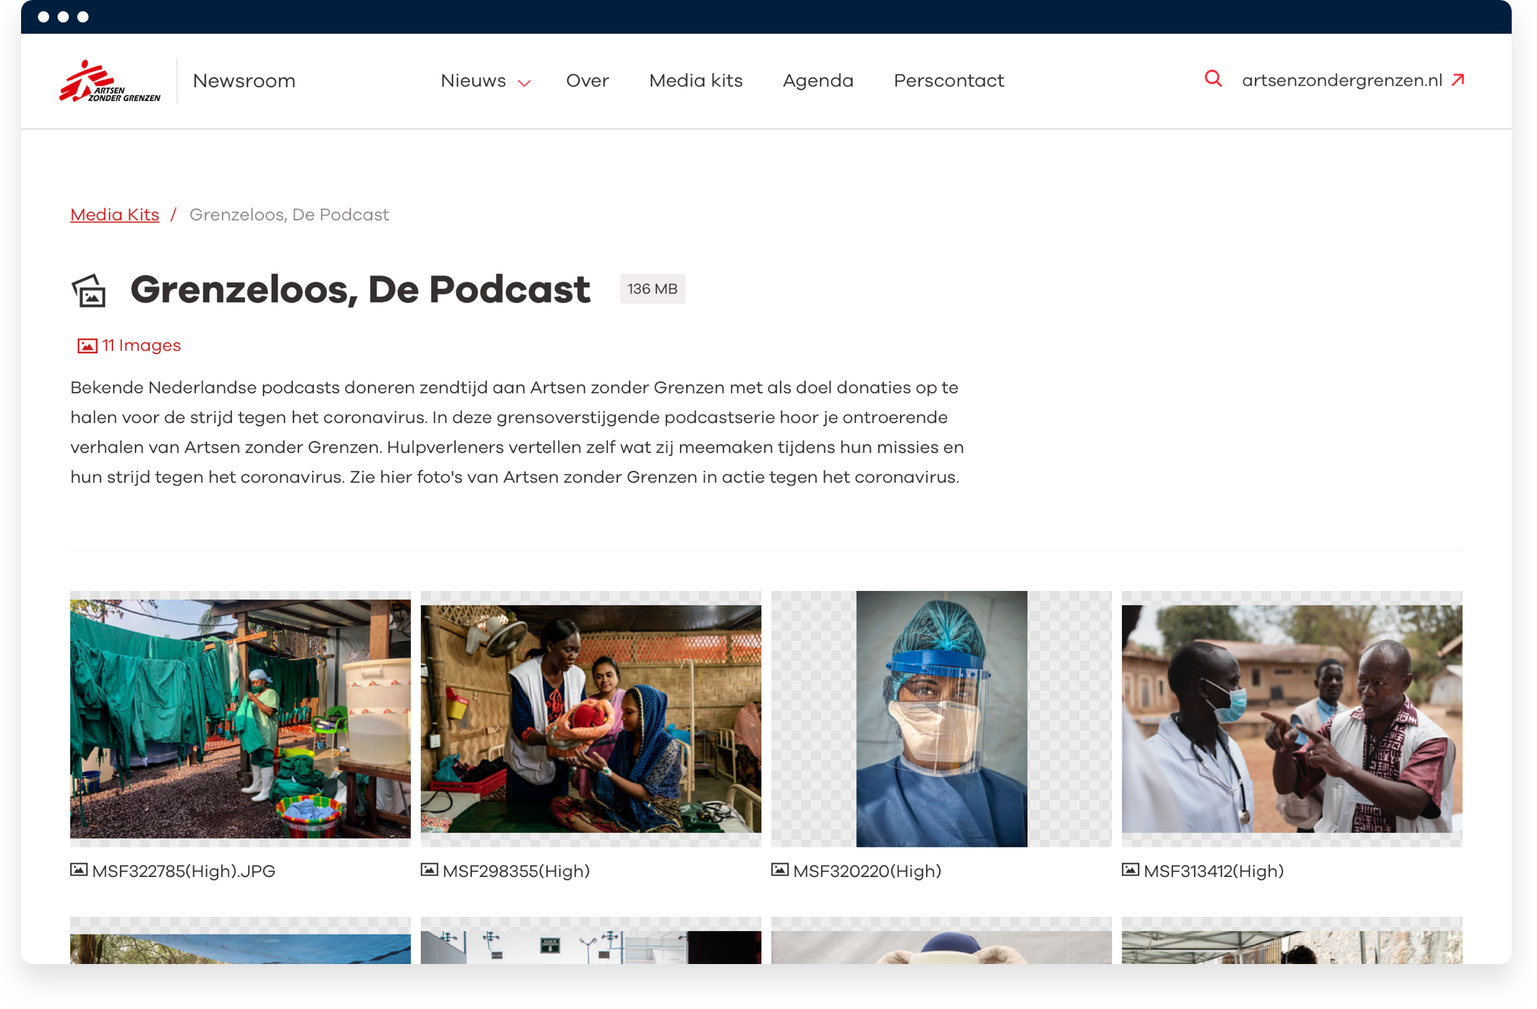The height and width of the screenshot is (1009, 1537).
Task: Click the Newsroom header link
Action: pos(244,81)
